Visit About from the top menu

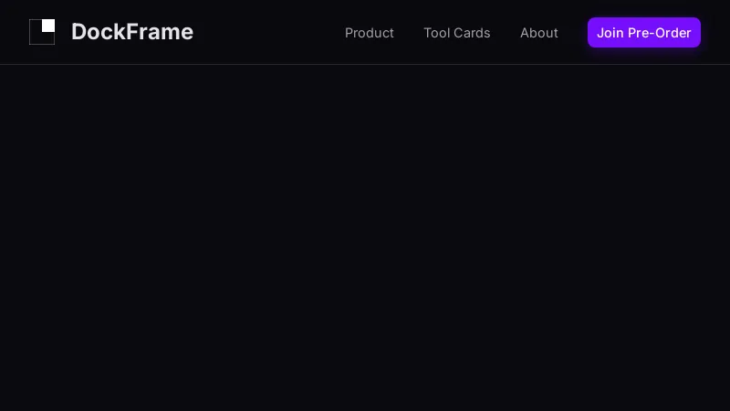(539, 33)
